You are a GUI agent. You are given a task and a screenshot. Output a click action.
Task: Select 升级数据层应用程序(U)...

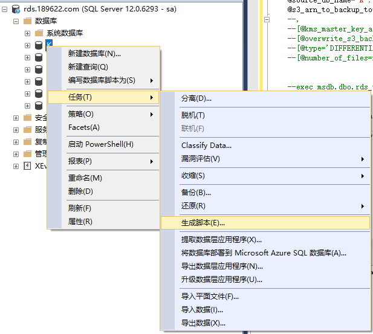point(265,280)
